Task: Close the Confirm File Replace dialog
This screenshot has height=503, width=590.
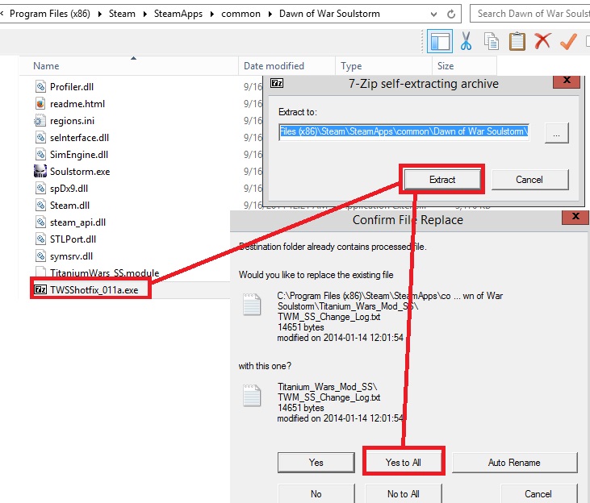Action: [575, 217]
